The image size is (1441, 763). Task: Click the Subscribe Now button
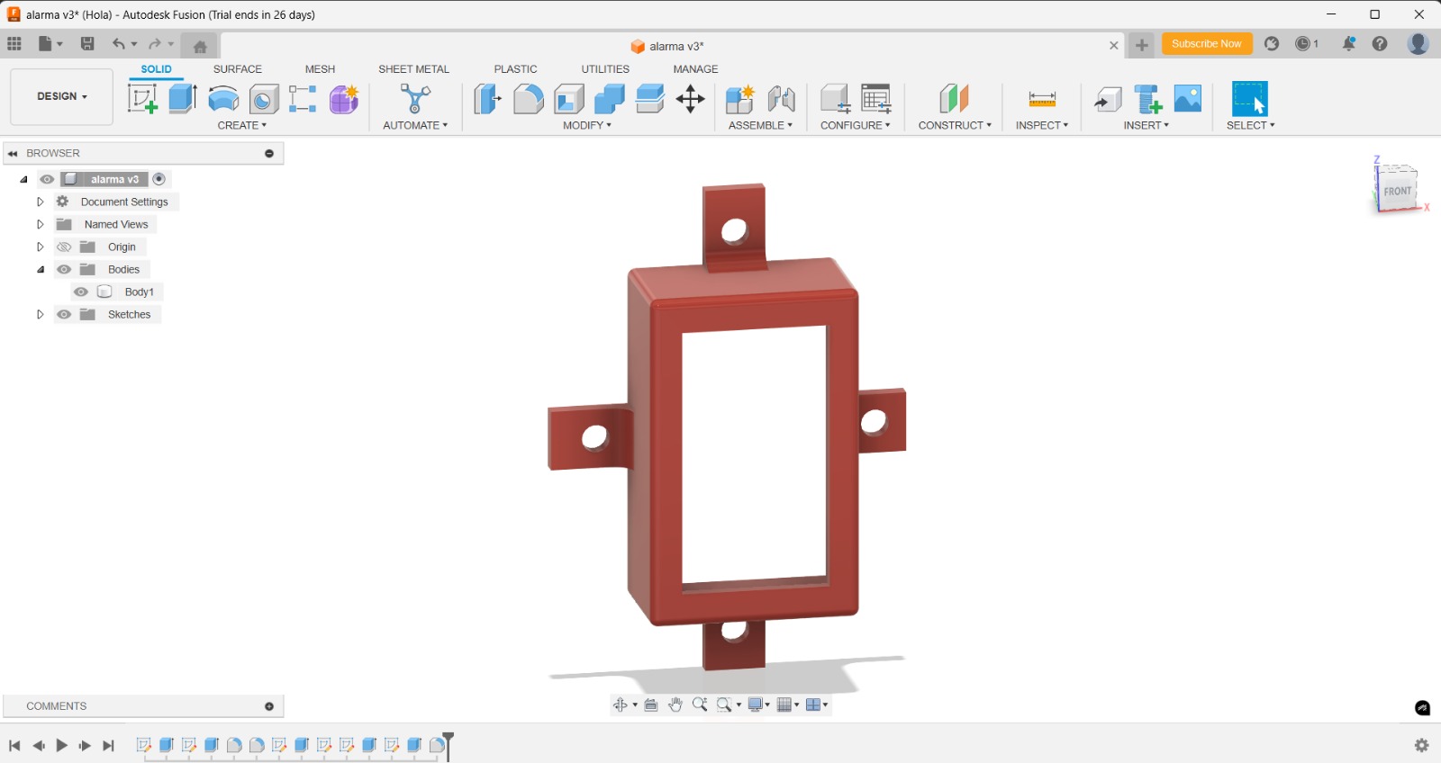1207,43
